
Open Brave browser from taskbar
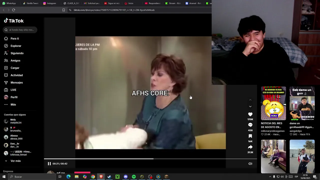pos(101,177)
